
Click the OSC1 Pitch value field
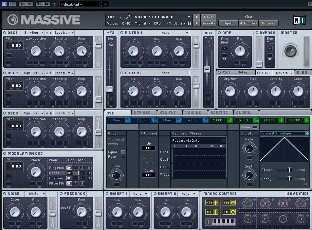[14, 45]
